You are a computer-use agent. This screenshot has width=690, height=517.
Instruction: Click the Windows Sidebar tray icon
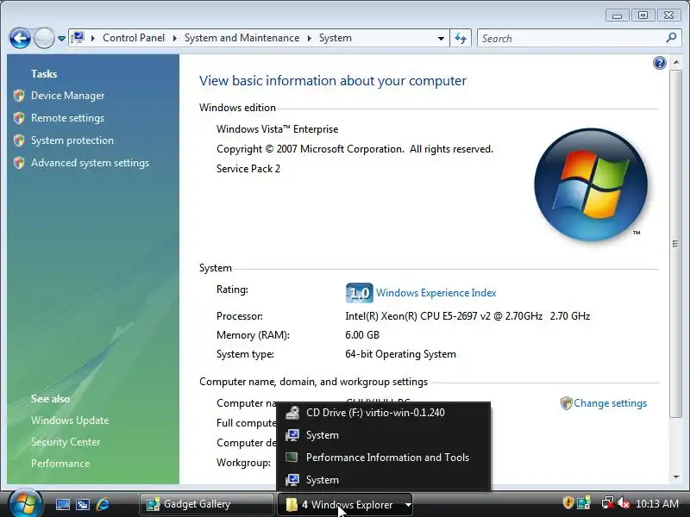[x=585, y=503]
